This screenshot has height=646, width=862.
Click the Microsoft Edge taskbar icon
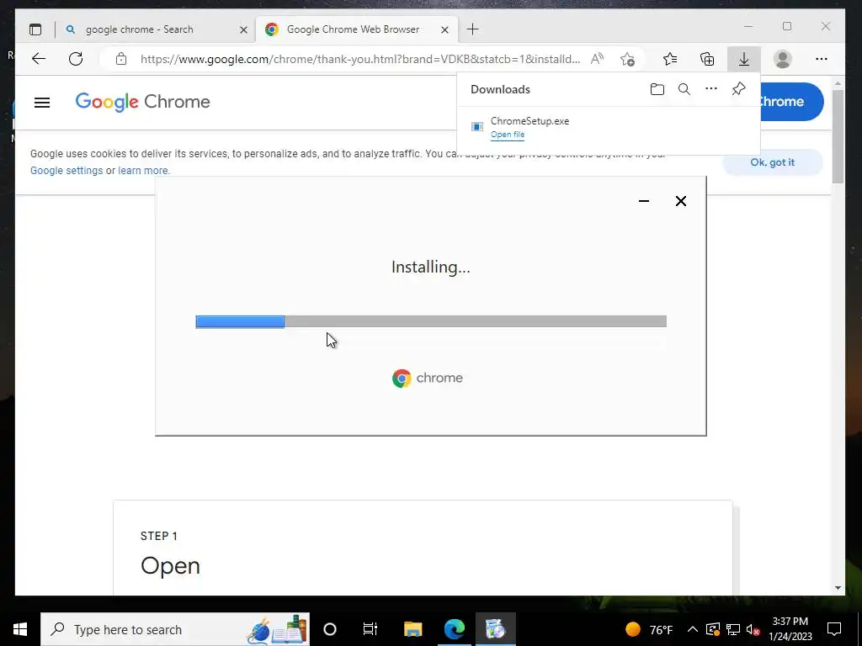455,629
